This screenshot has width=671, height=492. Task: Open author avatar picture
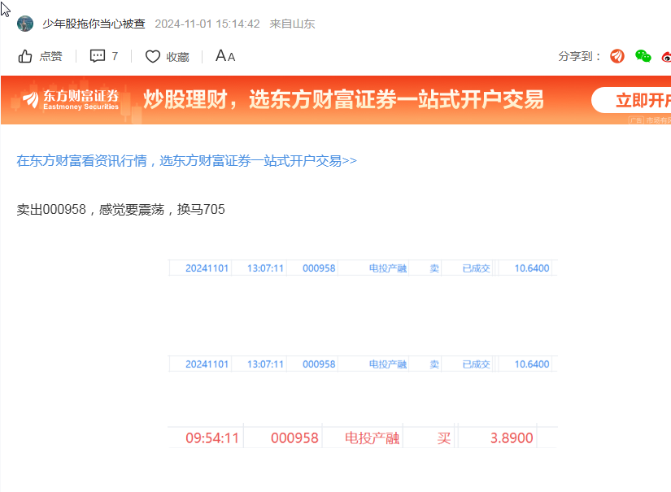pos(25,24)
